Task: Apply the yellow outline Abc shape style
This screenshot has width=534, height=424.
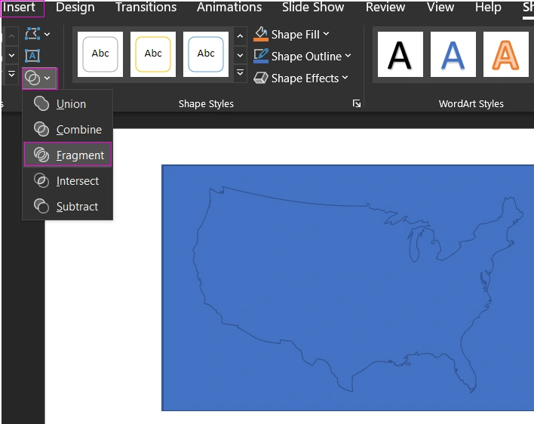Action: 153,54
